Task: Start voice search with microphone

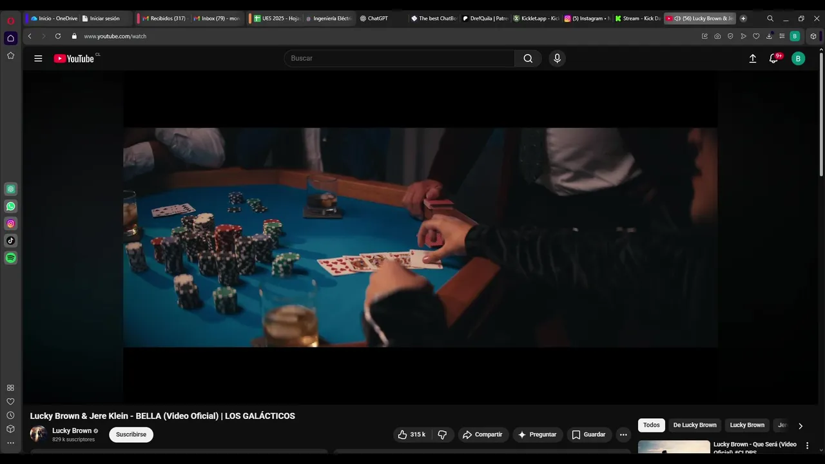Action: tap(558, 59)
